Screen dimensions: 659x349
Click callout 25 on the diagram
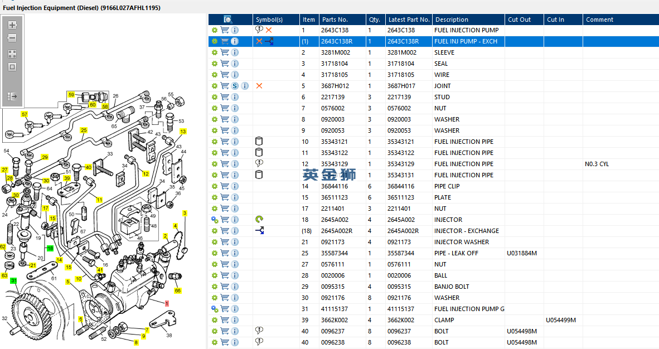point(84,130)
